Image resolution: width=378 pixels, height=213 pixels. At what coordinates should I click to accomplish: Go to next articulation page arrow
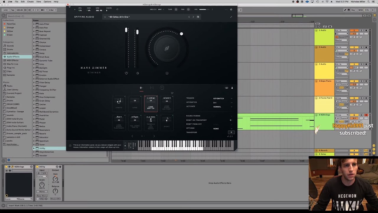point(154,136)
